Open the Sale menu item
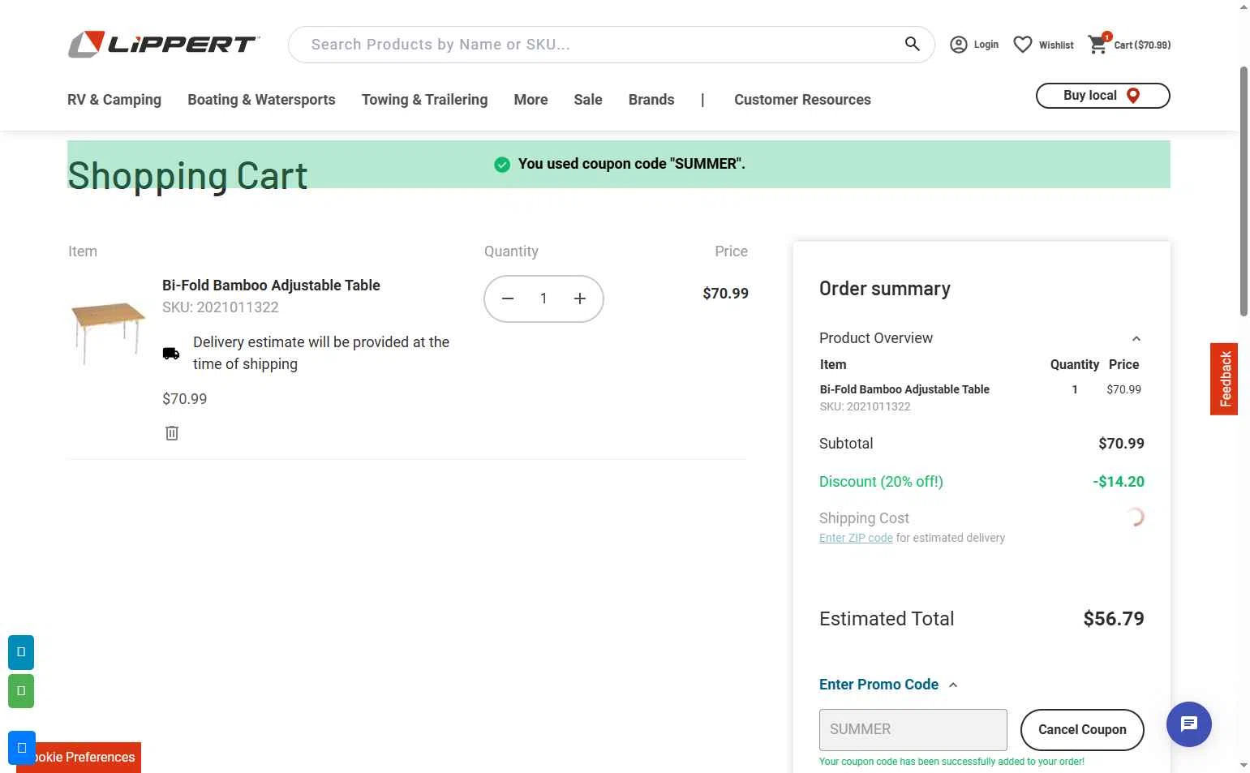Viewport: 1250px width, 773px height. coord(588,100)
